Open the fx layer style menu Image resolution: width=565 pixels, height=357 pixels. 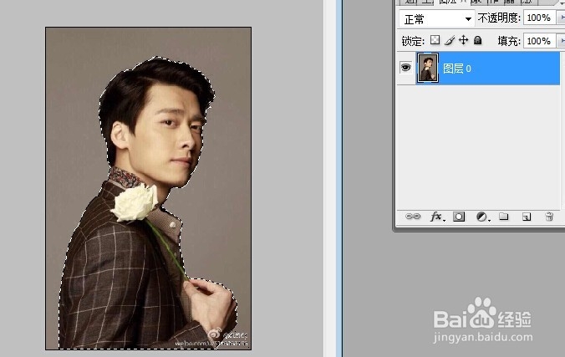point(436,217)
